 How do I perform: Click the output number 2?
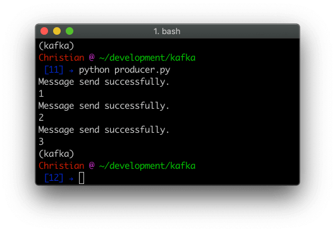pyautogui.click(x=41, y=118)
